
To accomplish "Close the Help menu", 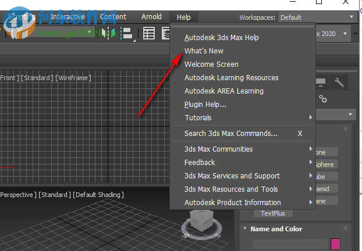I will click(184, 17).
